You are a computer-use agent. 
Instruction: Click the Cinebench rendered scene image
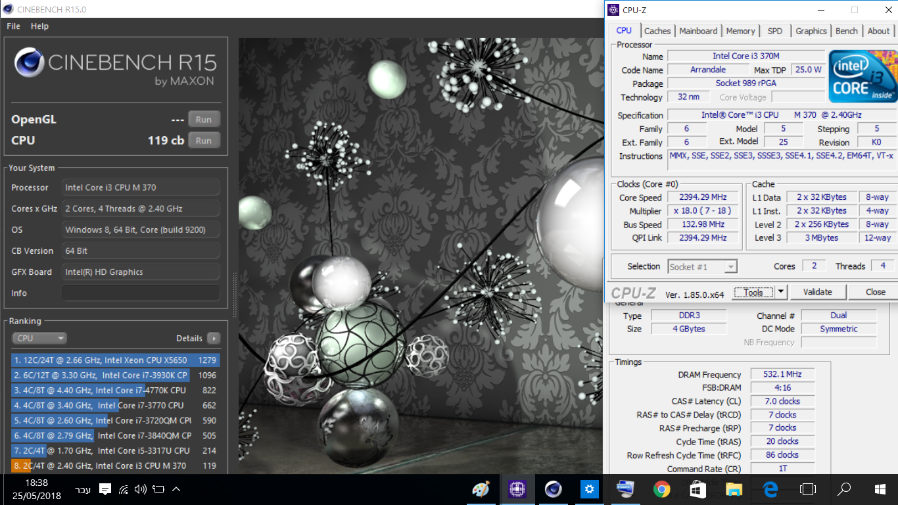click(421, 256)
